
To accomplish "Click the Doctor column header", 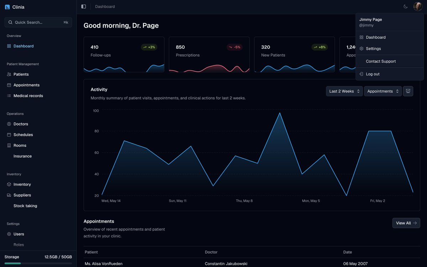I will pos(211,252).
